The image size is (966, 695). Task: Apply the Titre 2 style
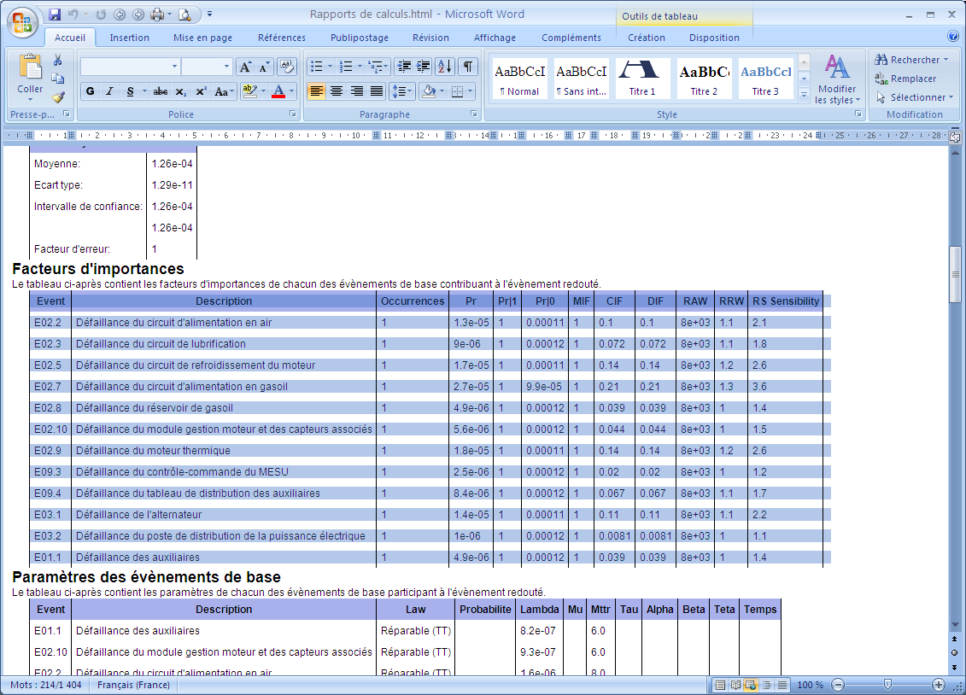point(704,79)
